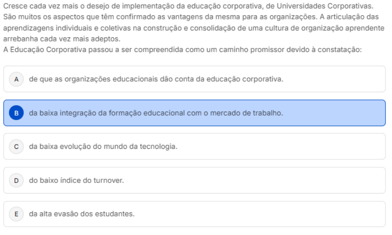
Task: Choose the letter C option badge
Action: [16, 147]
